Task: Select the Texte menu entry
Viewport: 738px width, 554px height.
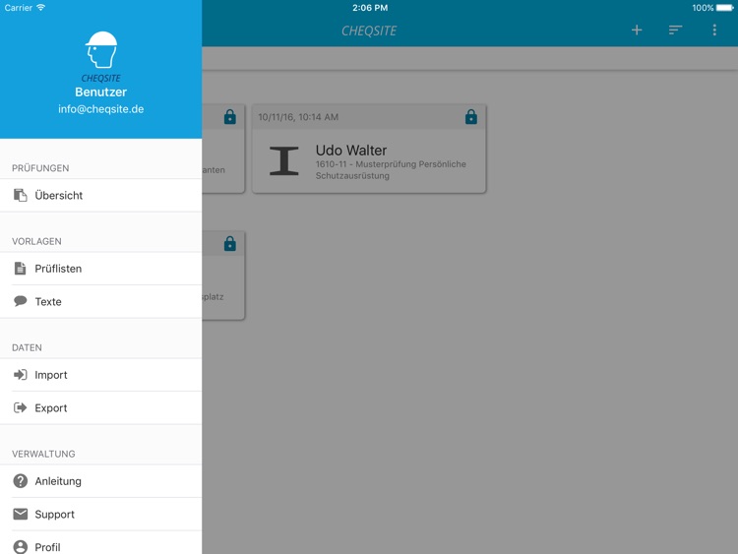Action: click(100, 302)
